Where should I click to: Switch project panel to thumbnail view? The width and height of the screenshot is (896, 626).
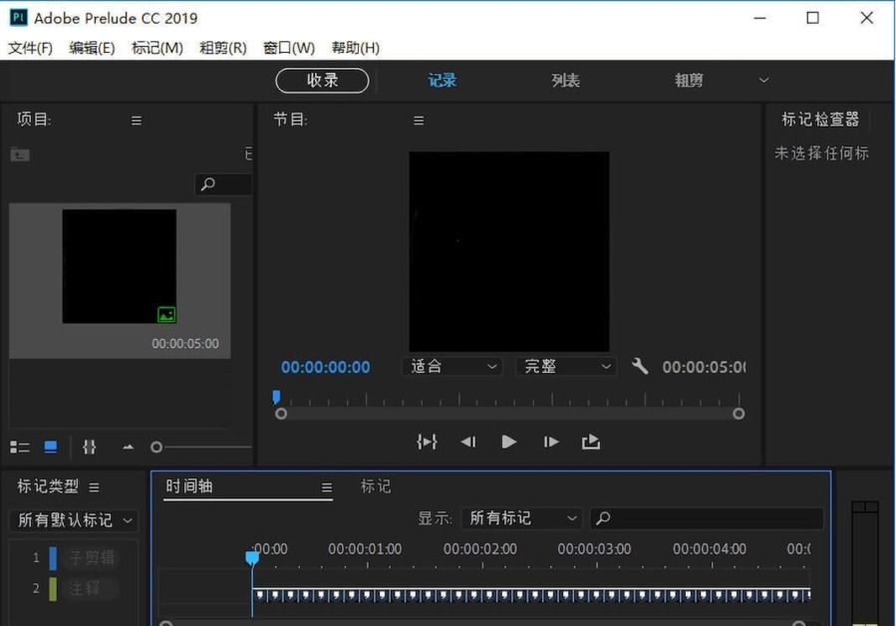[51, 447]
